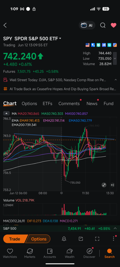Go to Watchlists in bottom navigation
Screen dimensions: 120x267
tap(10, 253)
